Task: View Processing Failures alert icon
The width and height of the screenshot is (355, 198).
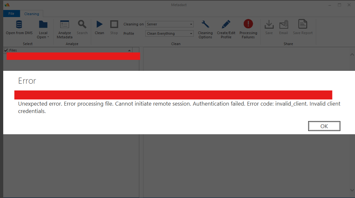Action: (248, 25)
